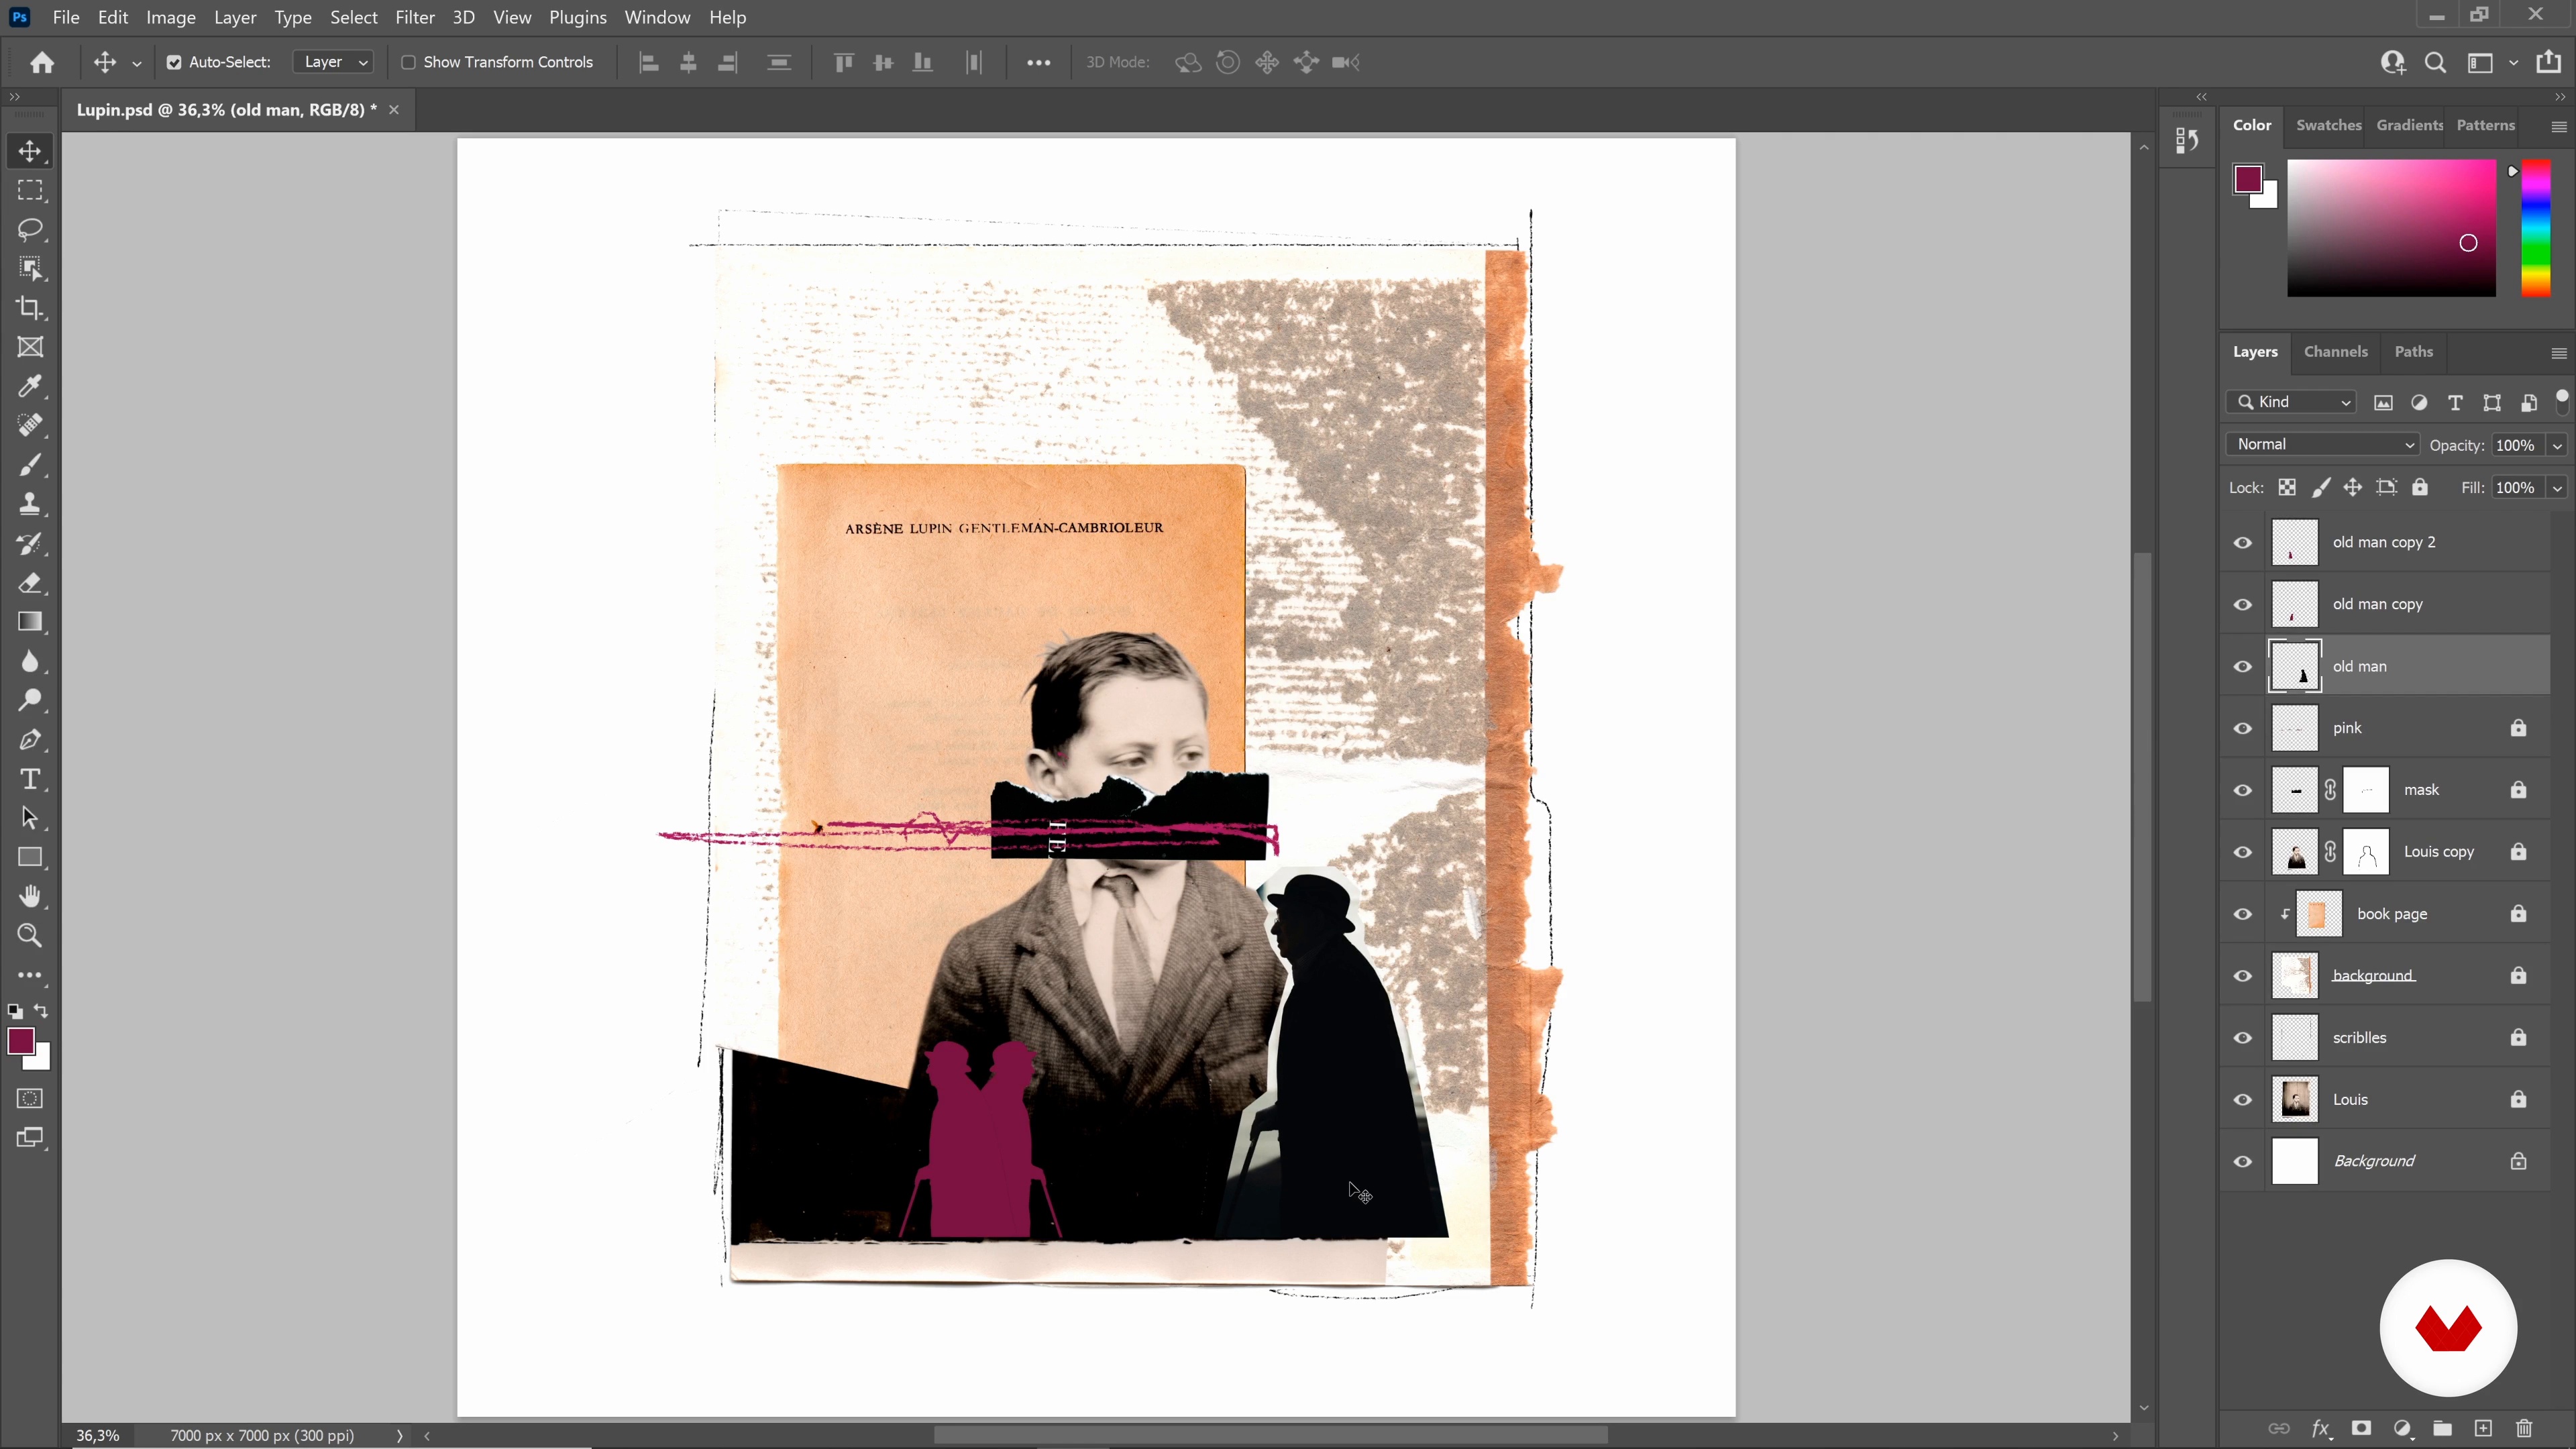Hide the book page layer
This screenshot has width=2576, height=1449.
[2243, 914]
